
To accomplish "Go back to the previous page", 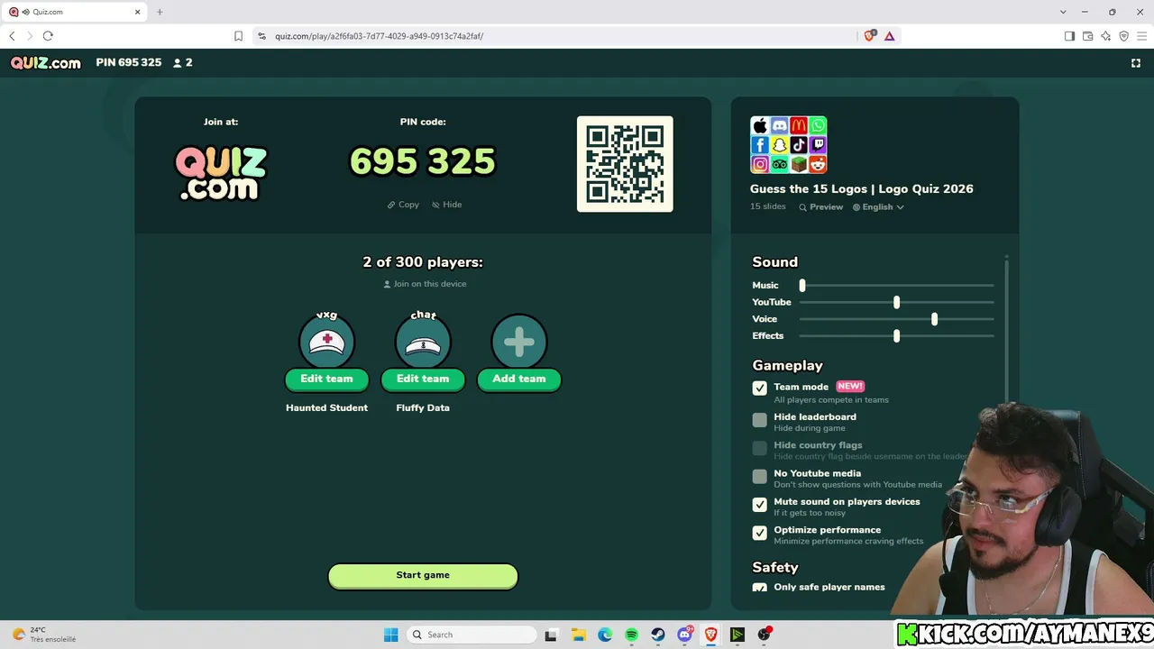I will tap(12, 36).
